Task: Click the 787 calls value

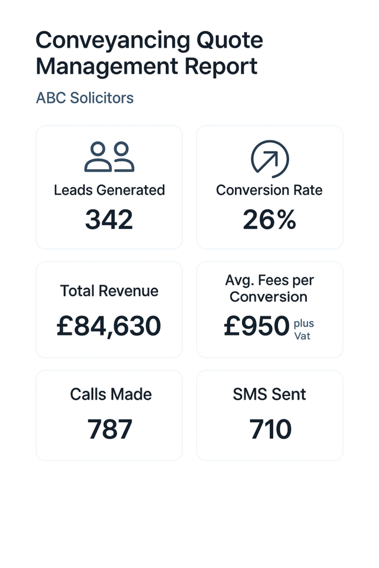Action: (110, 429)
